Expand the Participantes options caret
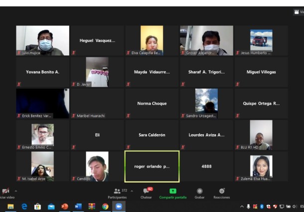The image size is (304, 212). point(132,191)
